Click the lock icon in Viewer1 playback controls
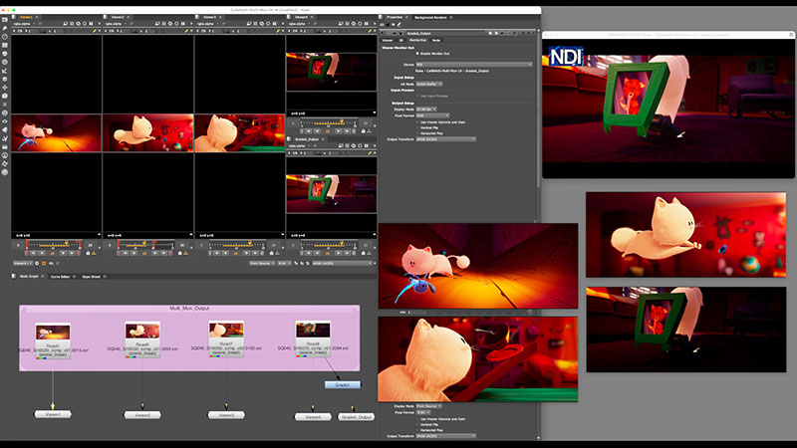The image size is (797, 448). click(89, 253)
